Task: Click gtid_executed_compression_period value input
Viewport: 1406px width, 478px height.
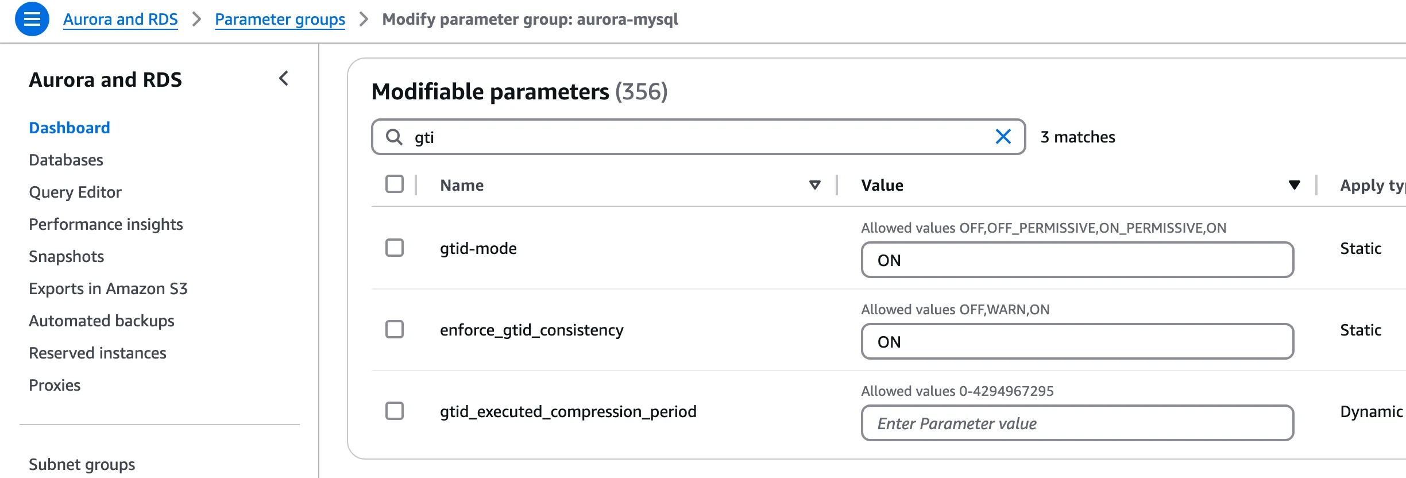Action: point(1077,423)
